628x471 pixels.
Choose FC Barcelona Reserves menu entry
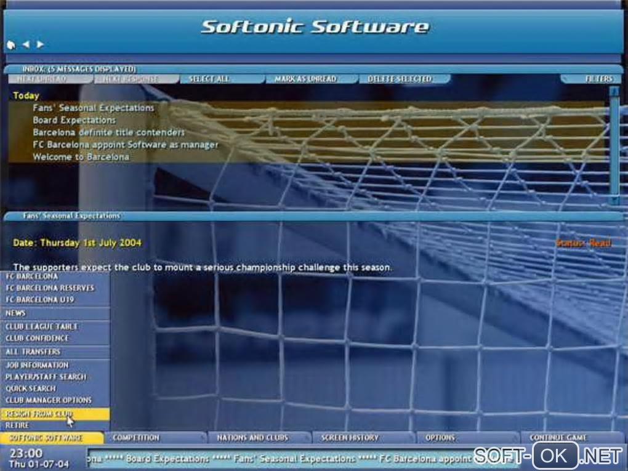click(55, 288)
